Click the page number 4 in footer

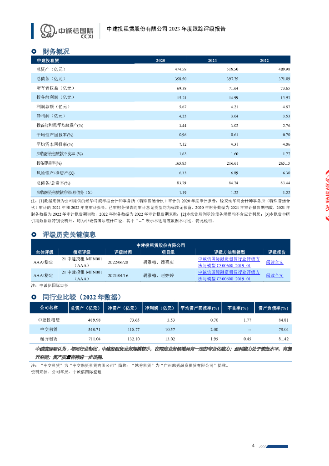pyautogui.click(x=253, y=445)
